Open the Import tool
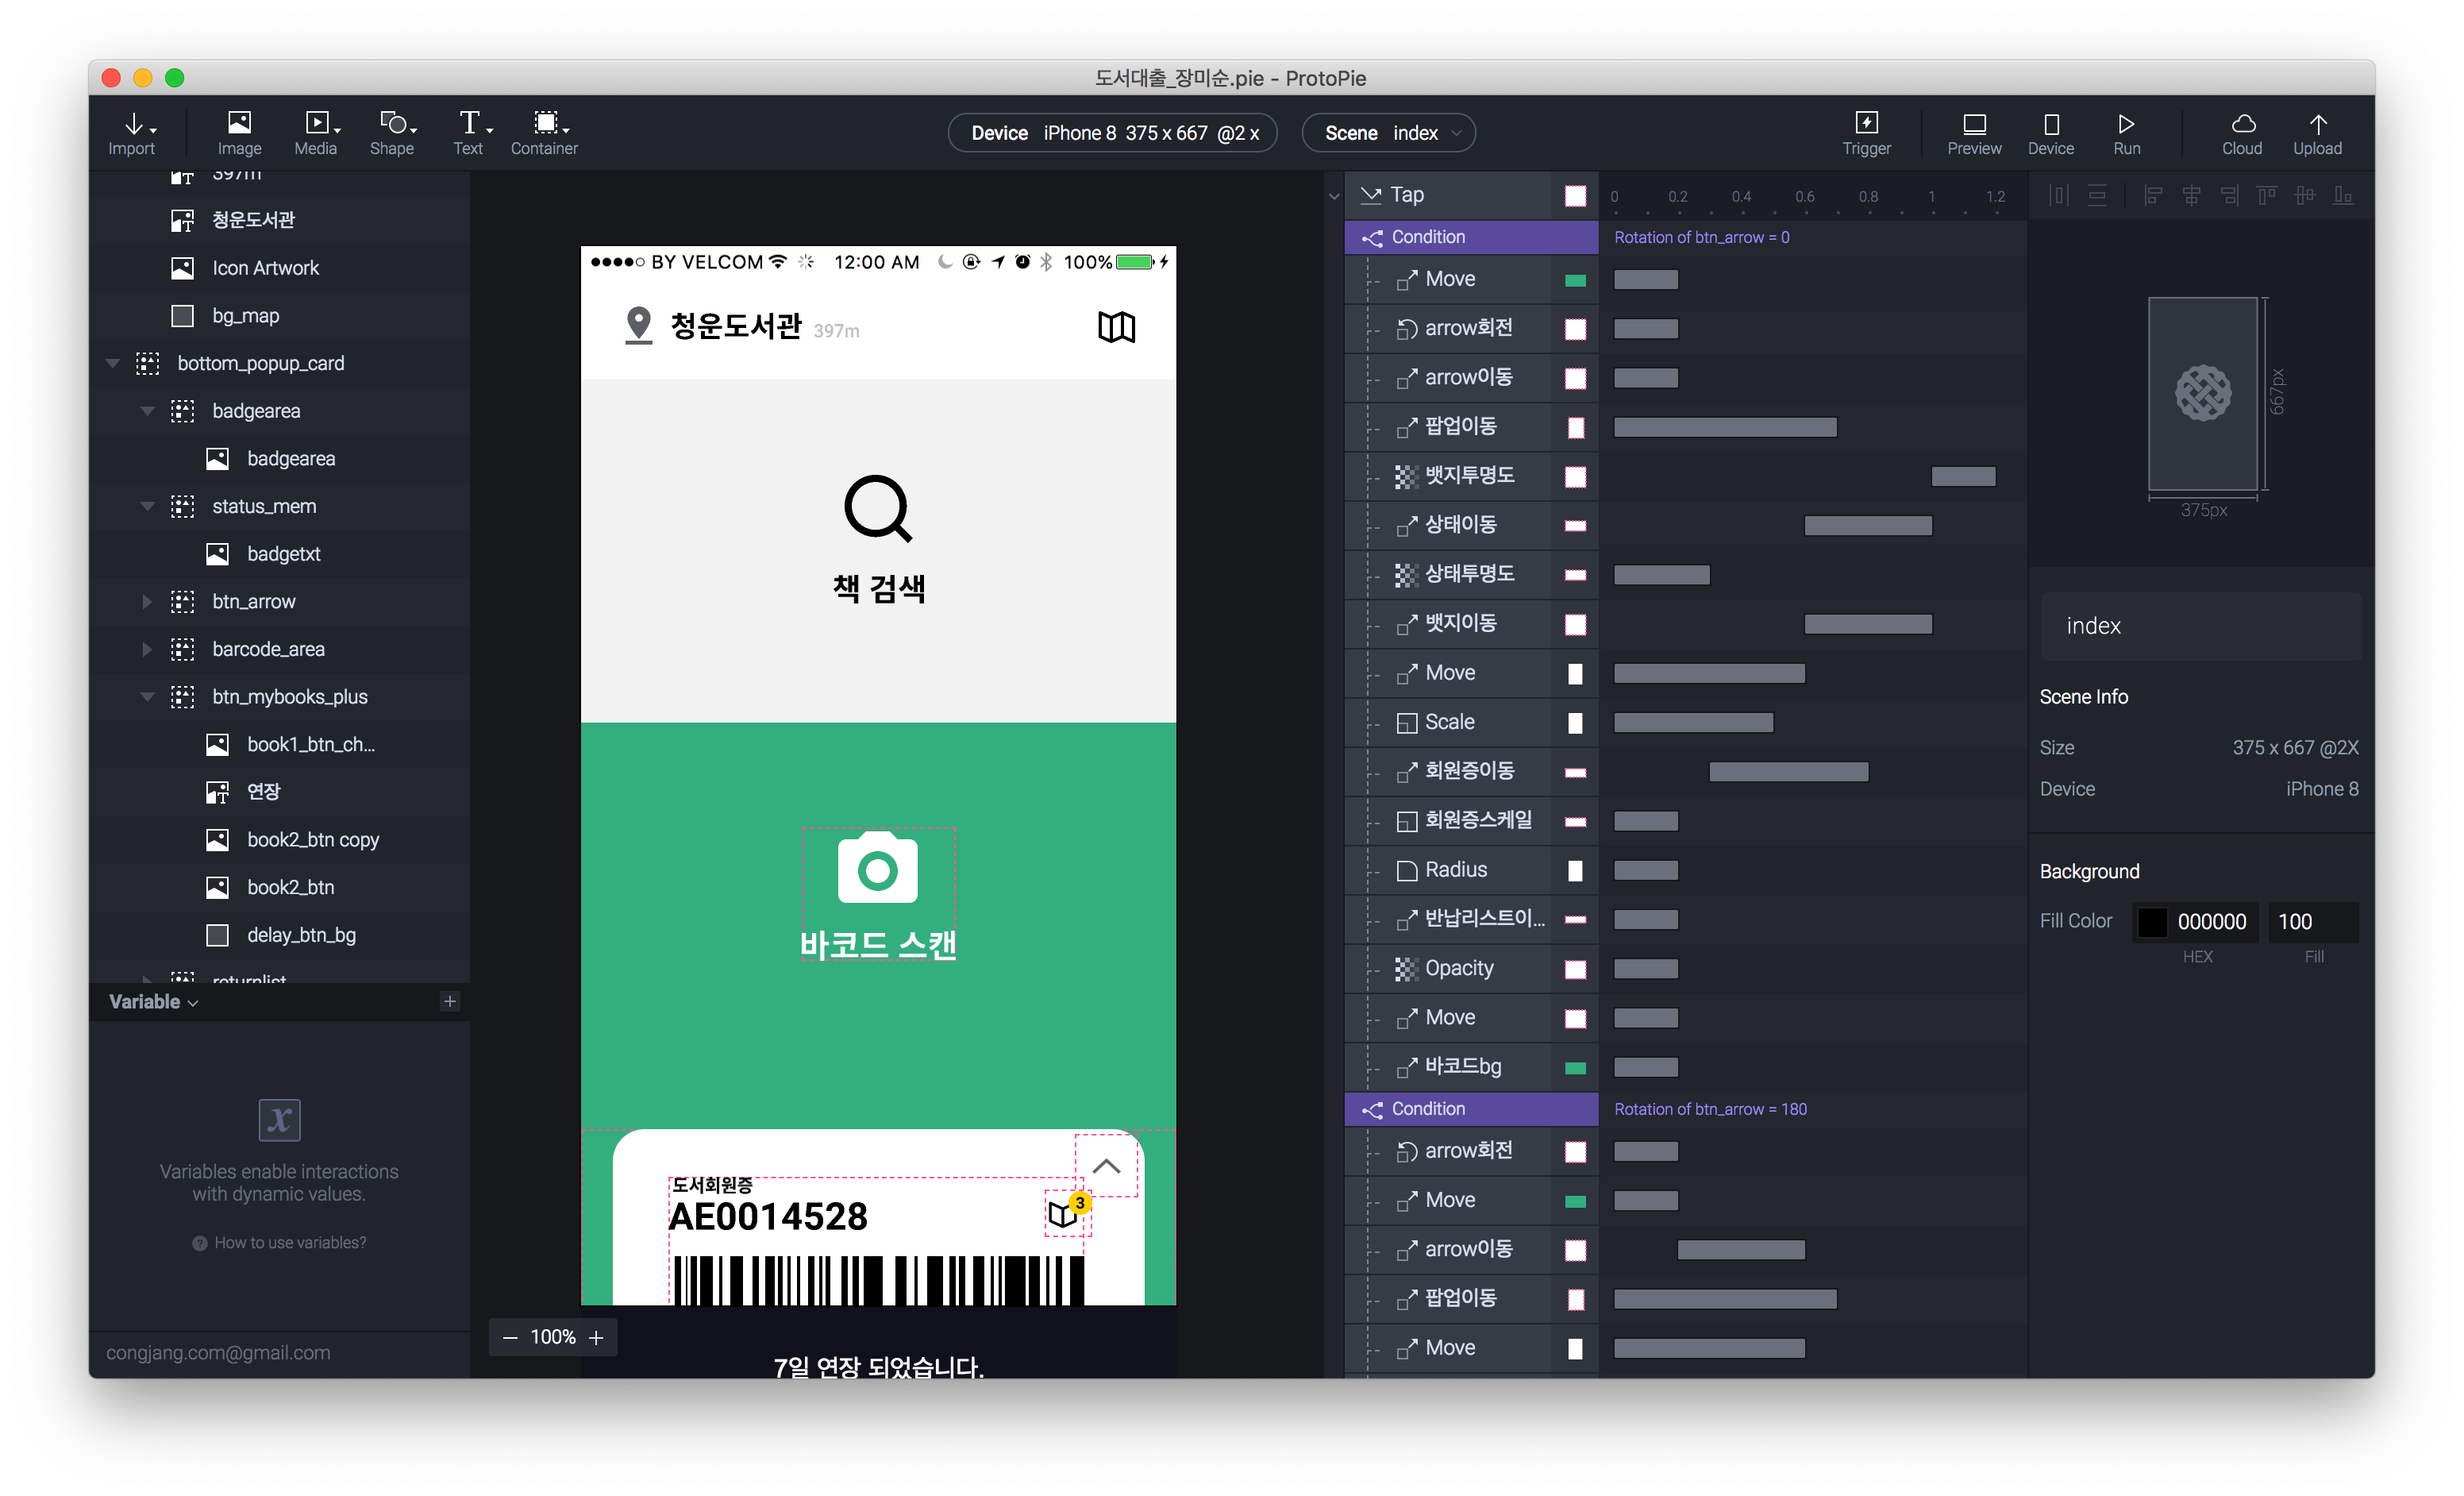Image resolution: width=2464 pixels, height=1496 pixels. pos(132,133)
